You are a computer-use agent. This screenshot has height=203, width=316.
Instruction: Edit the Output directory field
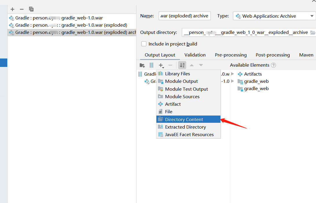click(246, 32)
